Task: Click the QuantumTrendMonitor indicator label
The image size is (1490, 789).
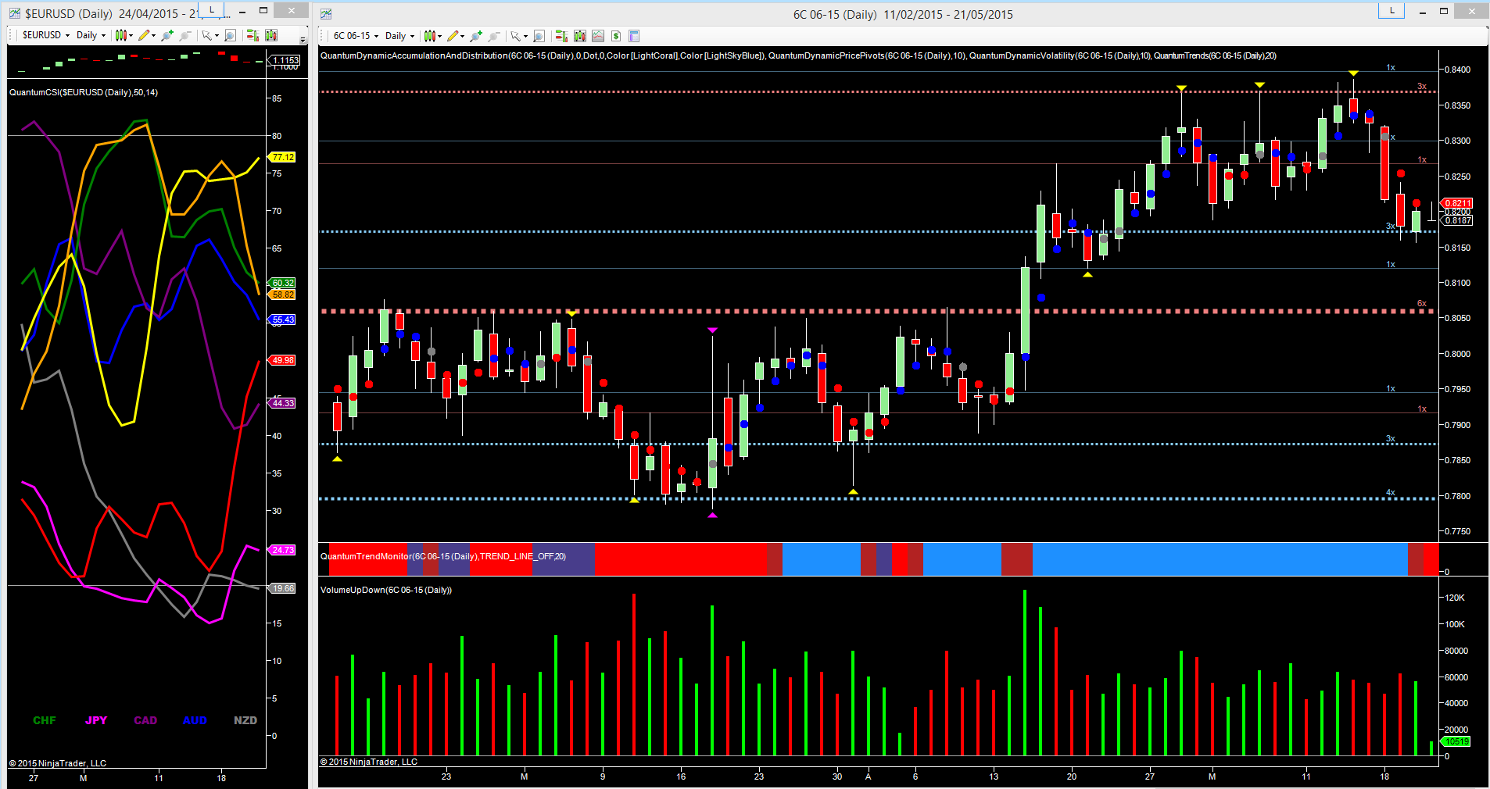Action: pyautogui.click(x=443, y=556)
